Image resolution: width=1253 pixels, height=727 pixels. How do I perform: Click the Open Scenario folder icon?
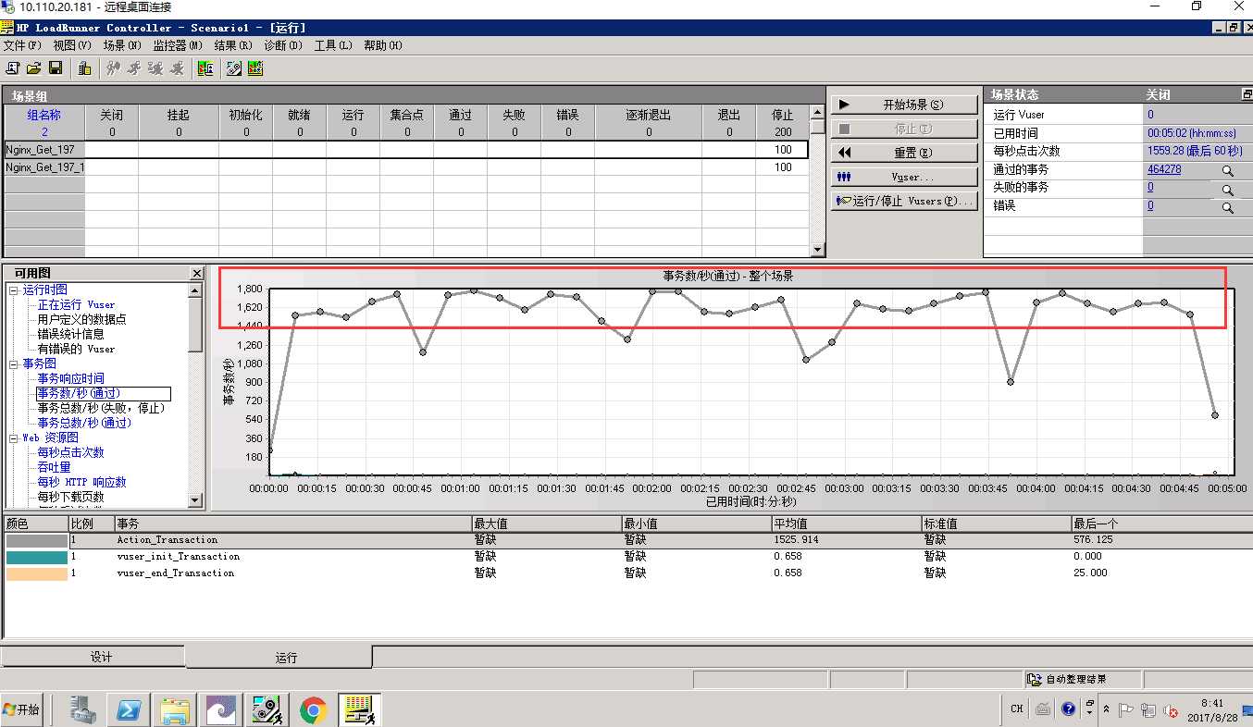click(34, 68)
